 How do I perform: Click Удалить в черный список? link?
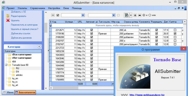25,29
